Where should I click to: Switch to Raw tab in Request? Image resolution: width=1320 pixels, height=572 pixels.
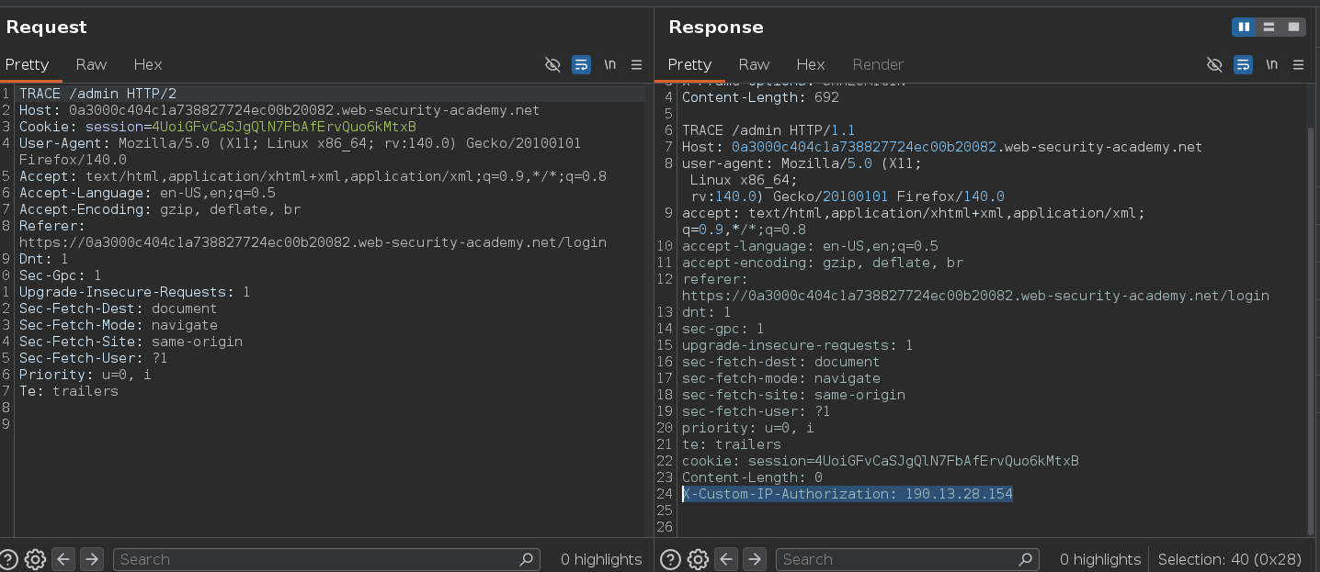[91, 64]
